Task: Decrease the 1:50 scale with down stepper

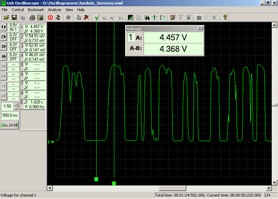Action: (x=16, y=108)
